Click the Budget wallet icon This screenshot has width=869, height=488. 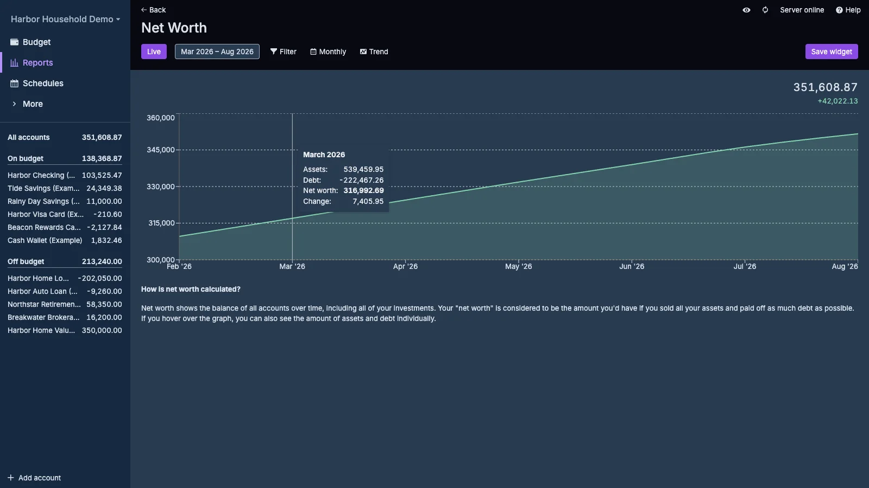[x=15, y=42]
